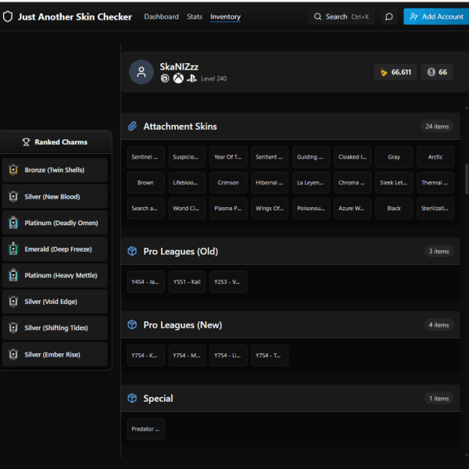Click the Pro Leagues (New) header text
Image resolution: width=469 pixels, height=469 pixels.
tap(182, 325)
